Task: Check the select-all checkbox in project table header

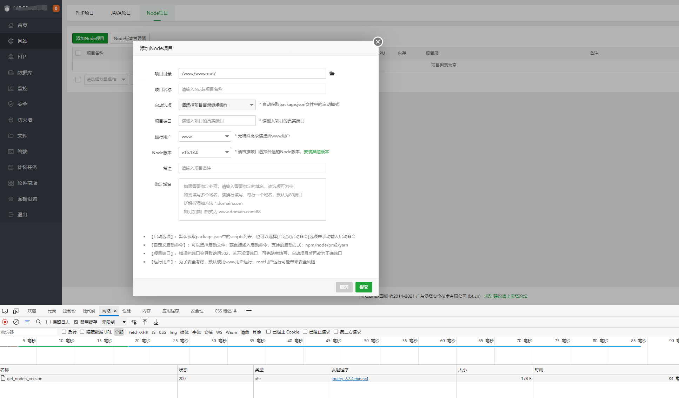Action: (x=78, y=53)
